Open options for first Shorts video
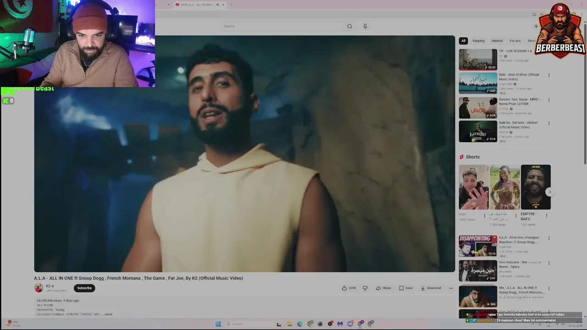The image size is (587, 330). click(485, 215)
